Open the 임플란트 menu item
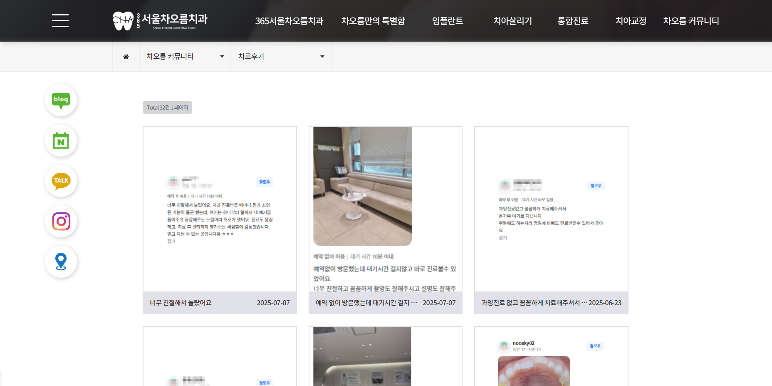Image resolution: width=772 pixels, height=386 pixels. 447,21
